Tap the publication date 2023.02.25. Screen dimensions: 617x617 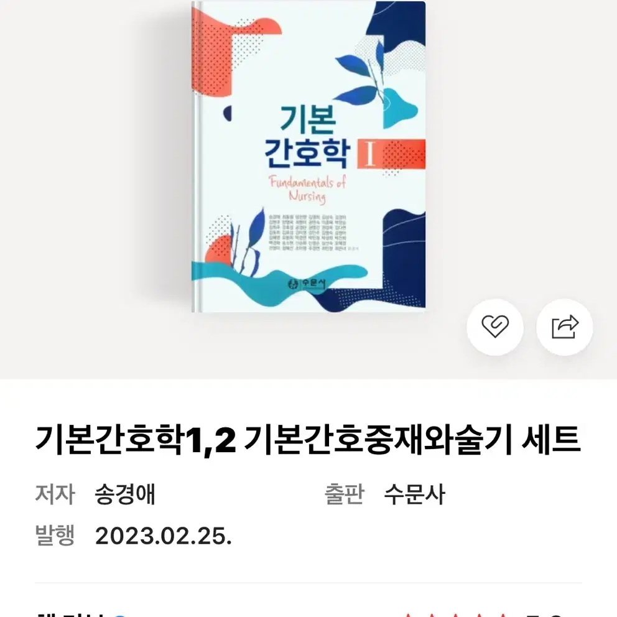pos(164,536)
